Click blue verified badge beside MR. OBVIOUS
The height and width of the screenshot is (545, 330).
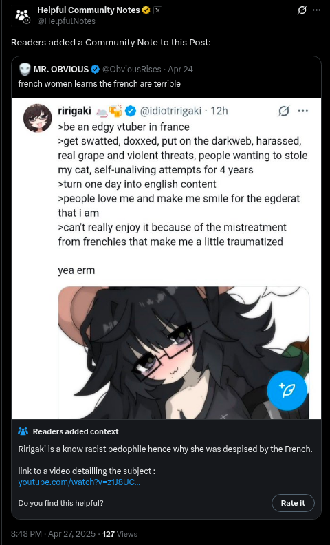coord(95,70)
